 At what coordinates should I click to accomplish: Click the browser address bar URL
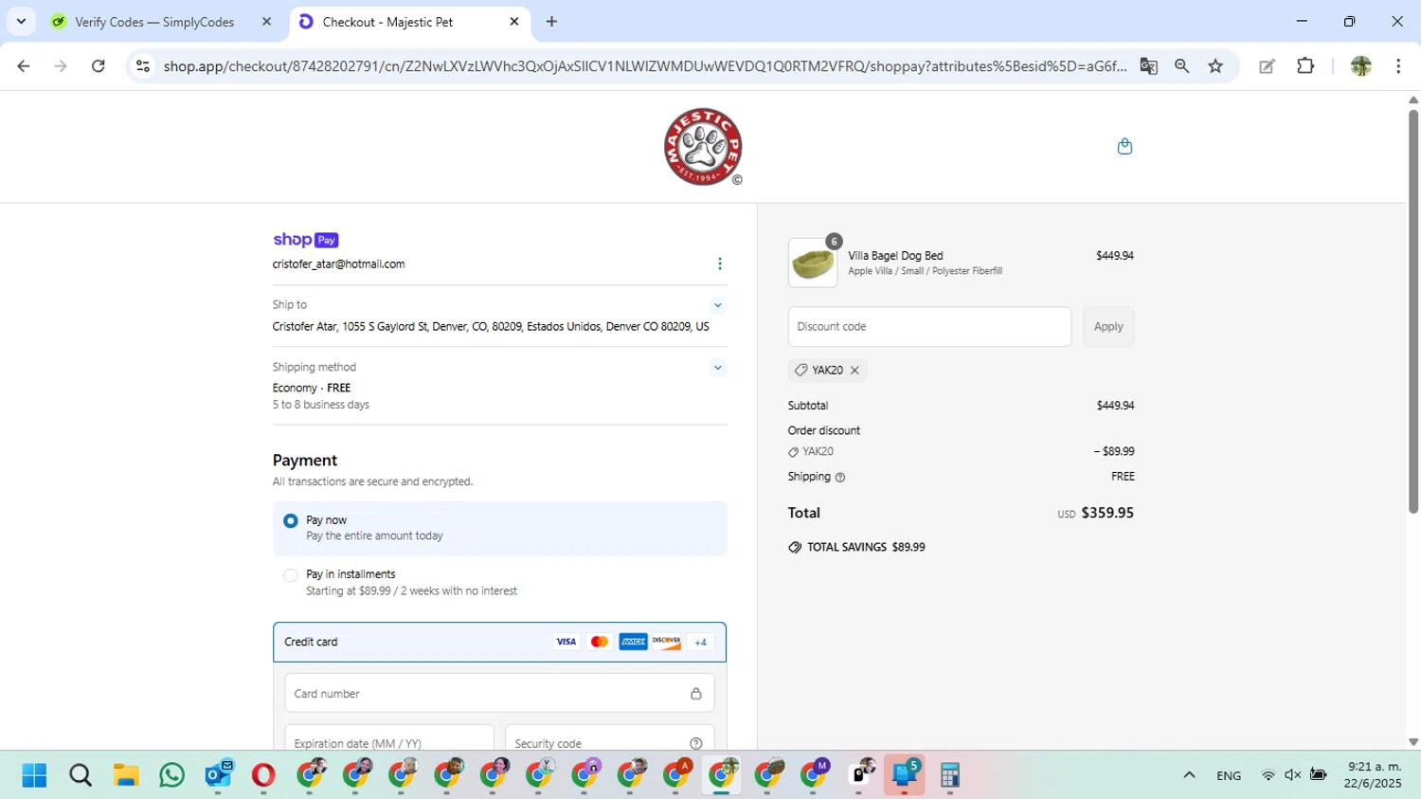[x=644, y=66]
